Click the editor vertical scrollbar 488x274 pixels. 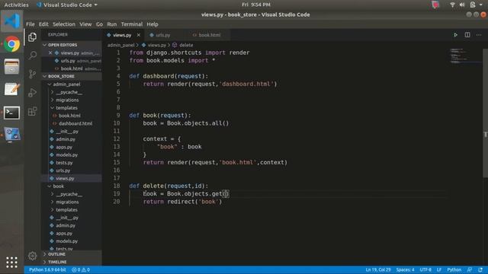(x=485, y=113)
